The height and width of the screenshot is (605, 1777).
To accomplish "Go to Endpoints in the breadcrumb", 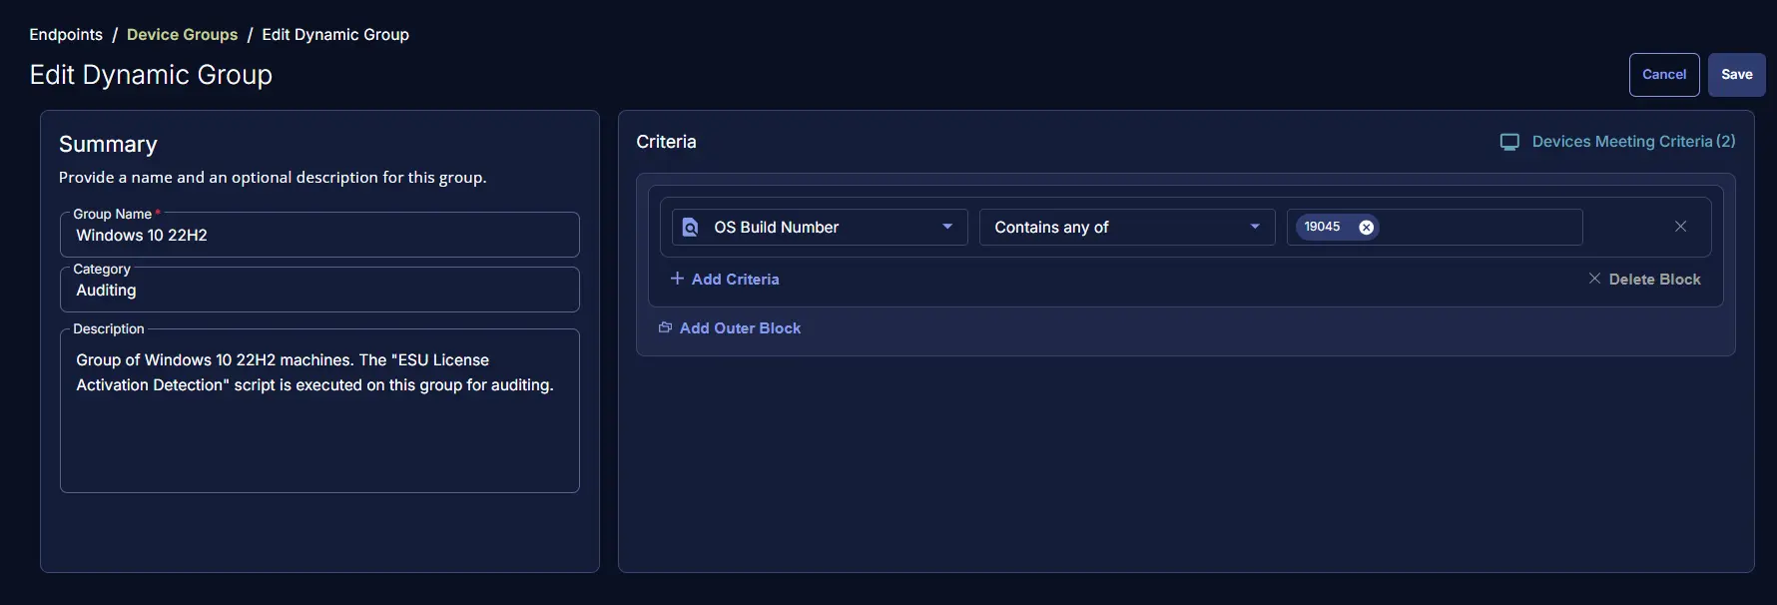I will (x=66, y=34).
